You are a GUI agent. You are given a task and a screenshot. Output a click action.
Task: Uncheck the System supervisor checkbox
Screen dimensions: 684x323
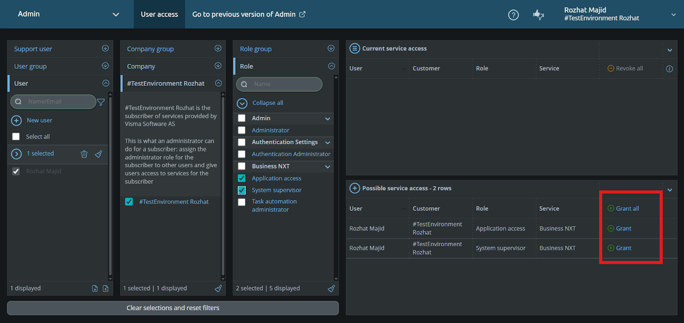coord(242,190)
